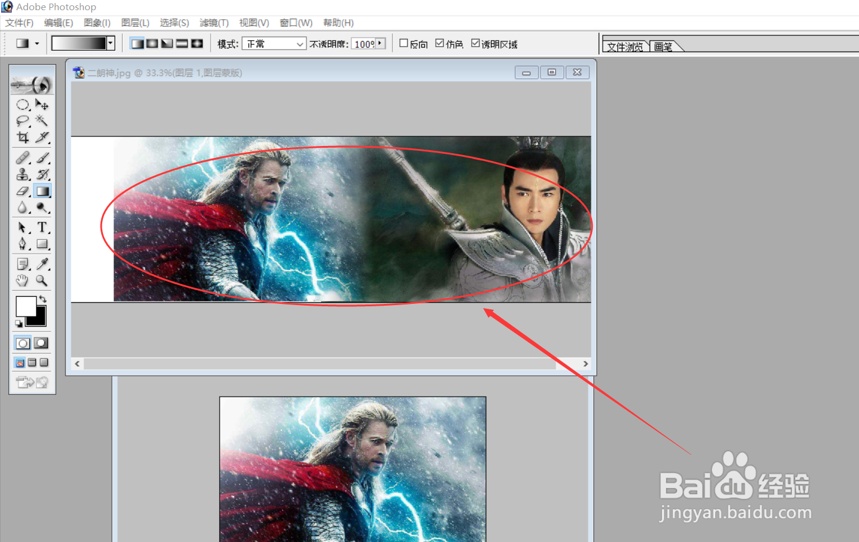Viewport: 859px width, 542px height.
Task: Select the Blur tool
Action: (23, 208)
